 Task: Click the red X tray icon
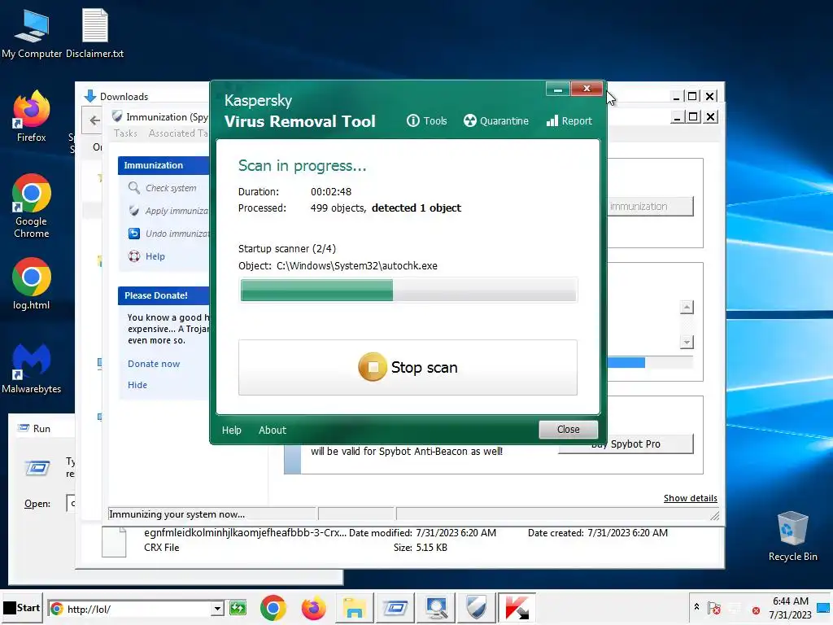(x=756, y=610)
